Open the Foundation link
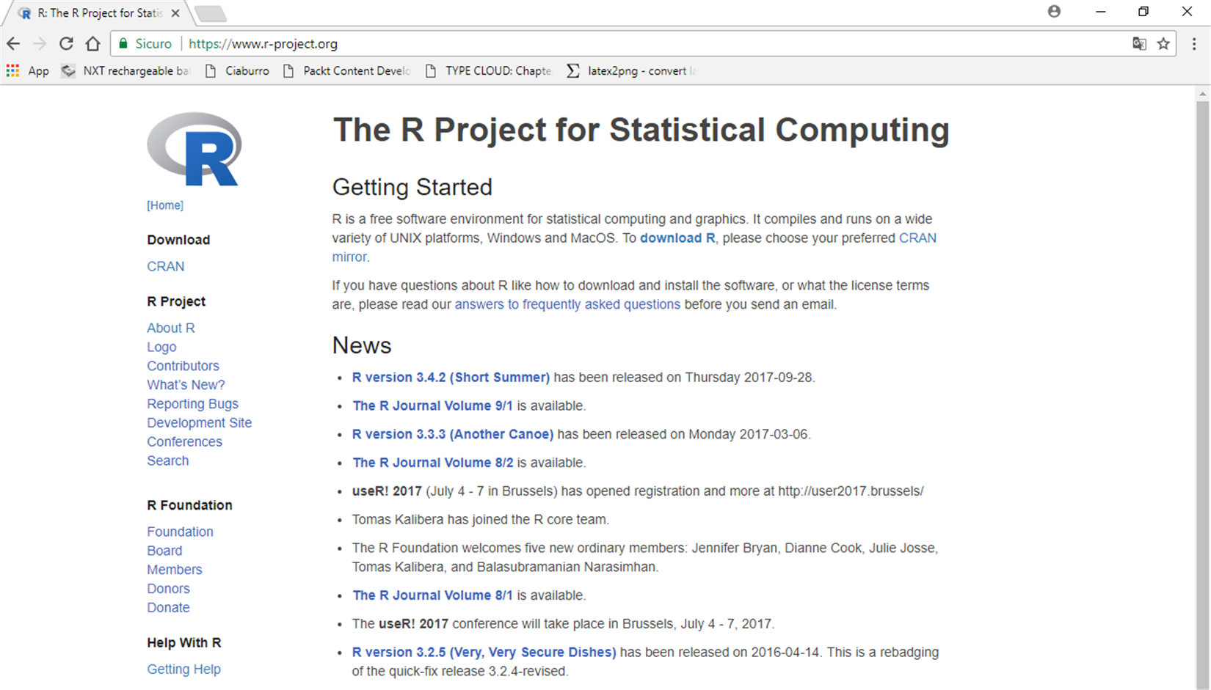The height and width of the screenshot is (690, 1211). tap(180, 532)
